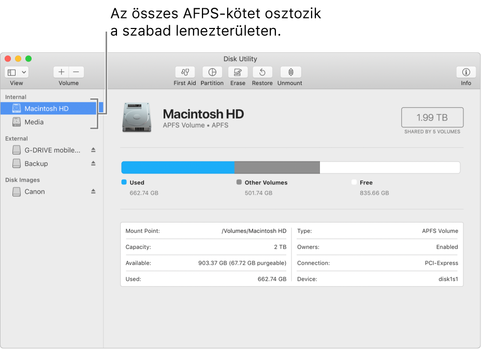Eject the G-DRIVE mobile disk
The height and width of the screenshot is (350, 482).
[x=93, y=150]
